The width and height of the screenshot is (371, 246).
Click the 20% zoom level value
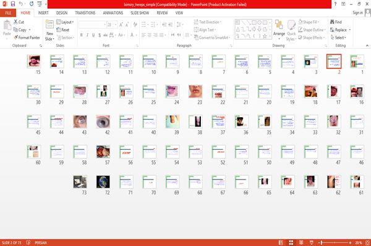pos(358,242)
